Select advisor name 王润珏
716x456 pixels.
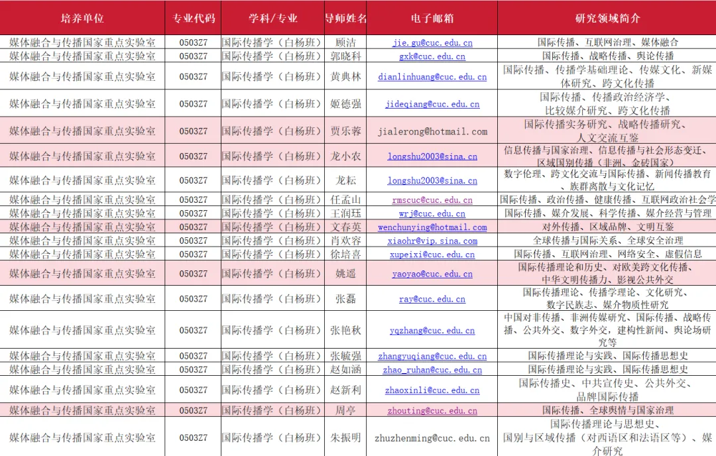[345, 213]
